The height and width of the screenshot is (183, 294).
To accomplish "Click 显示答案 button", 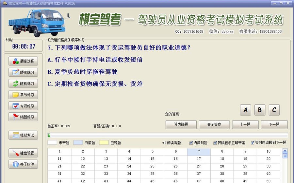I will coord(214,125).
